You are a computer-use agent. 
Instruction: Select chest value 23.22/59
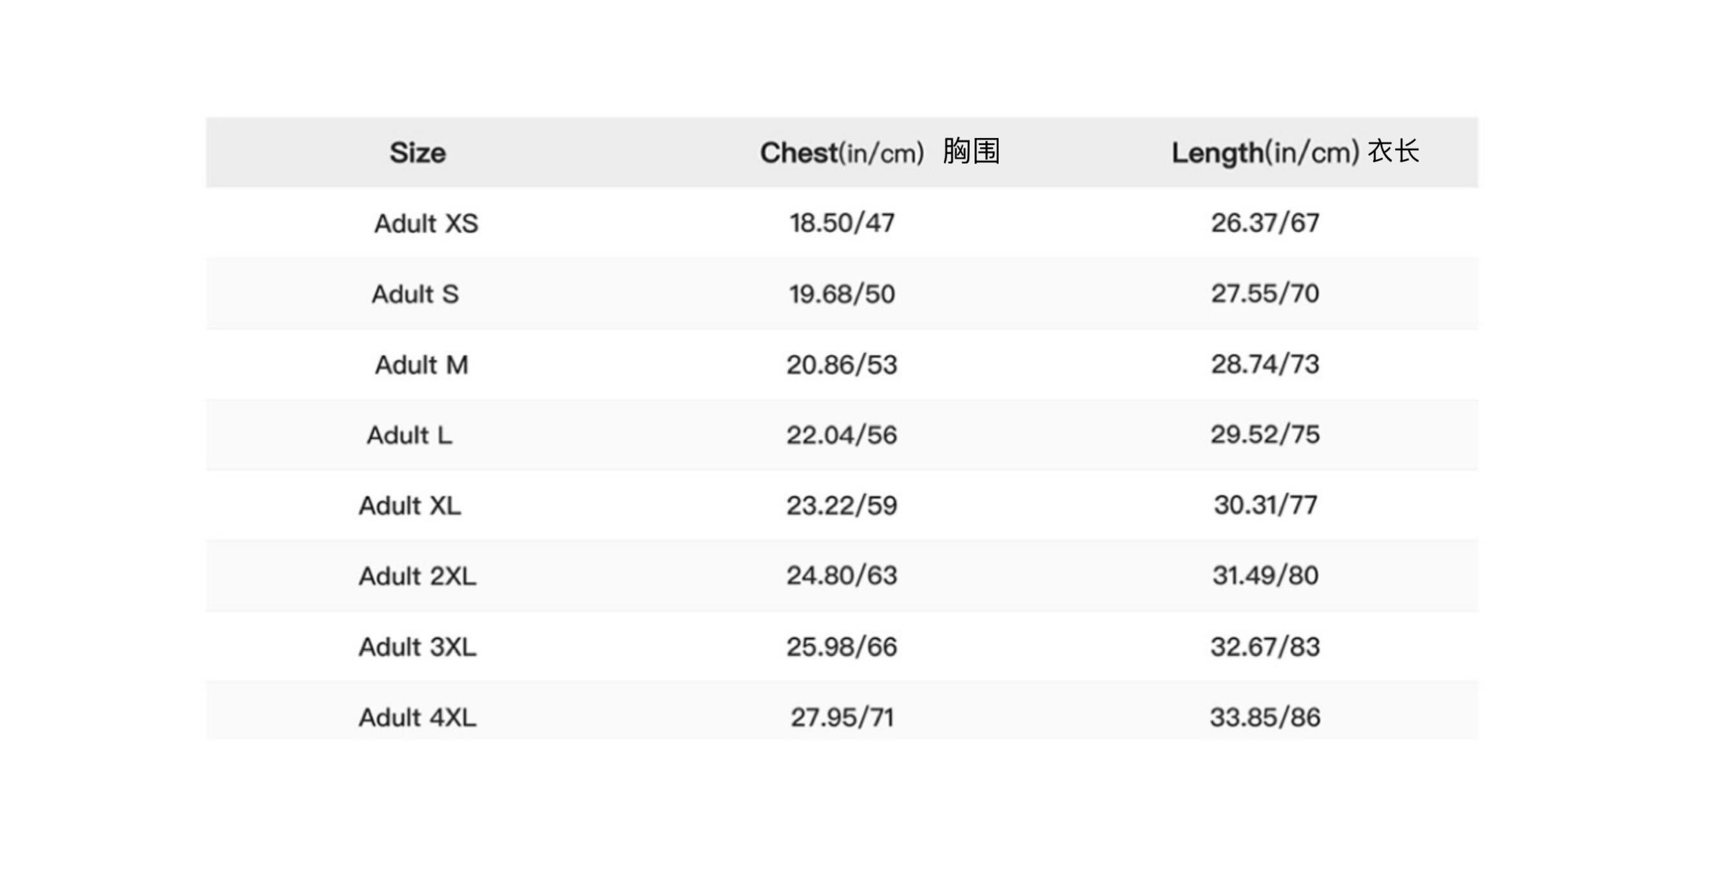pos(842,506)
